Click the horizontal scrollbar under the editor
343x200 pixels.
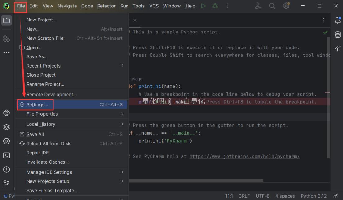click(x=196, y=180)
